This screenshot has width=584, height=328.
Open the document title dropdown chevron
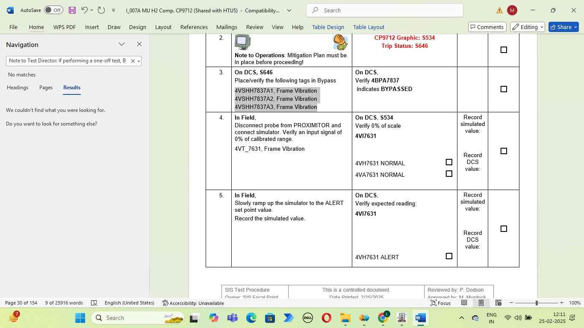289,10
